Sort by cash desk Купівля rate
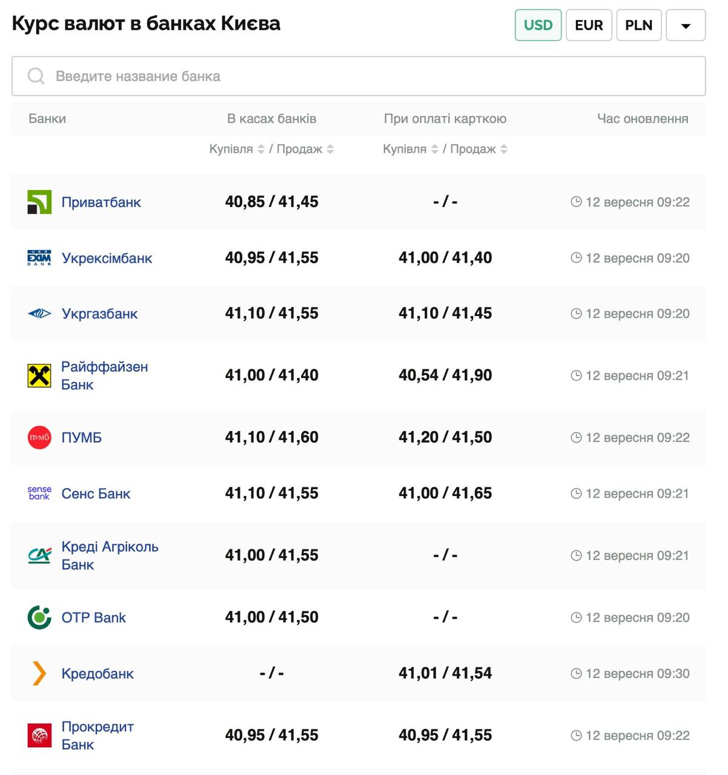The image size is (728, 775). [261, 149]
